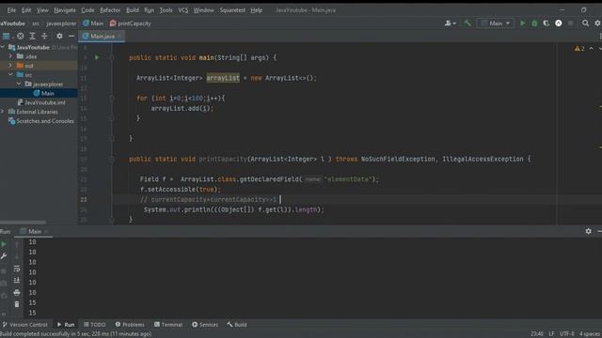Screen dimensions: 602x338
Task: Open the Services tool window
Action: 205,325
